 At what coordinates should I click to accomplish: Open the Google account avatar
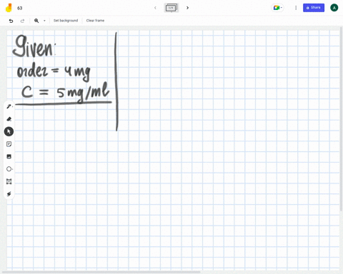(334, 8)
